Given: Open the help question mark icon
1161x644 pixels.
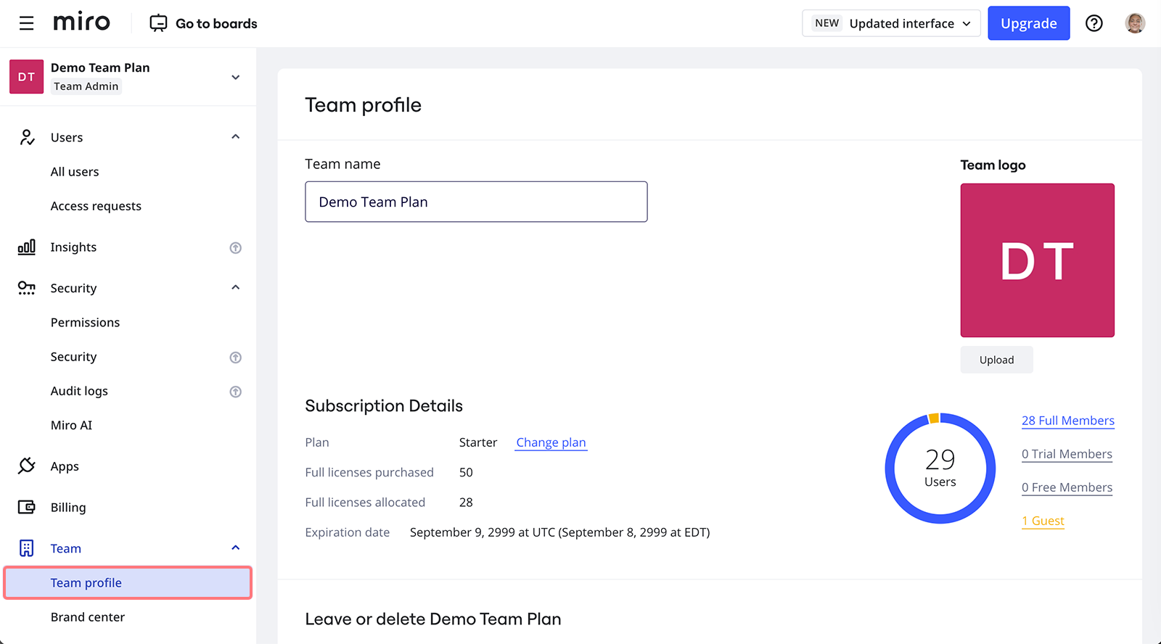Looking at the screenshot, I should [x=1094, y=23].
